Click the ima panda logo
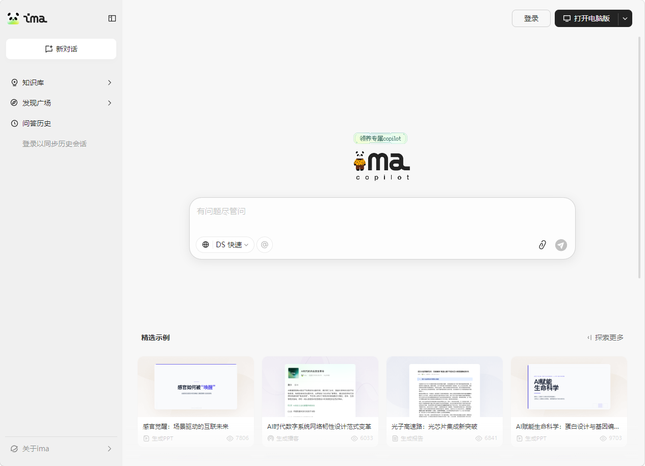 (x=27, y=18)
